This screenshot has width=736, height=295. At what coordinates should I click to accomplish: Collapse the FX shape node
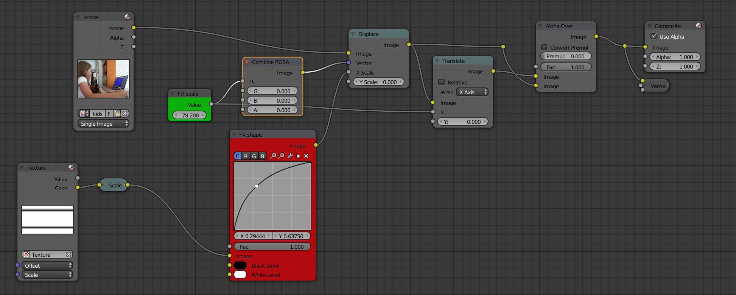(234, 134)
